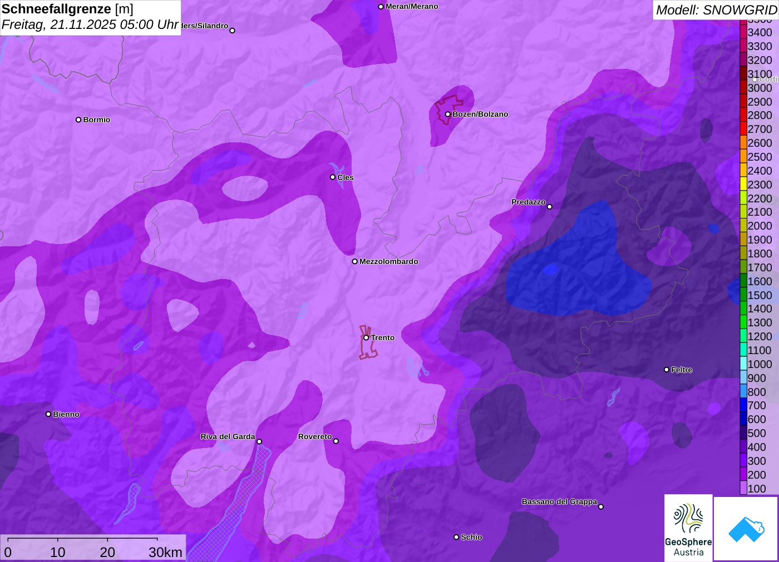This screenshot has height=562, width=779.
Task: Click the Cles city marker dot
Action: pyautogui.click(x=333, y=177)
